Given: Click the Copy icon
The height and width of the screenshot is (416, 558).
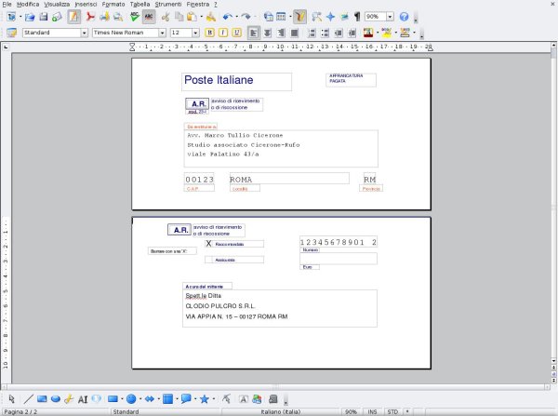Looking at the screenshot, I should tap(179, 17).
